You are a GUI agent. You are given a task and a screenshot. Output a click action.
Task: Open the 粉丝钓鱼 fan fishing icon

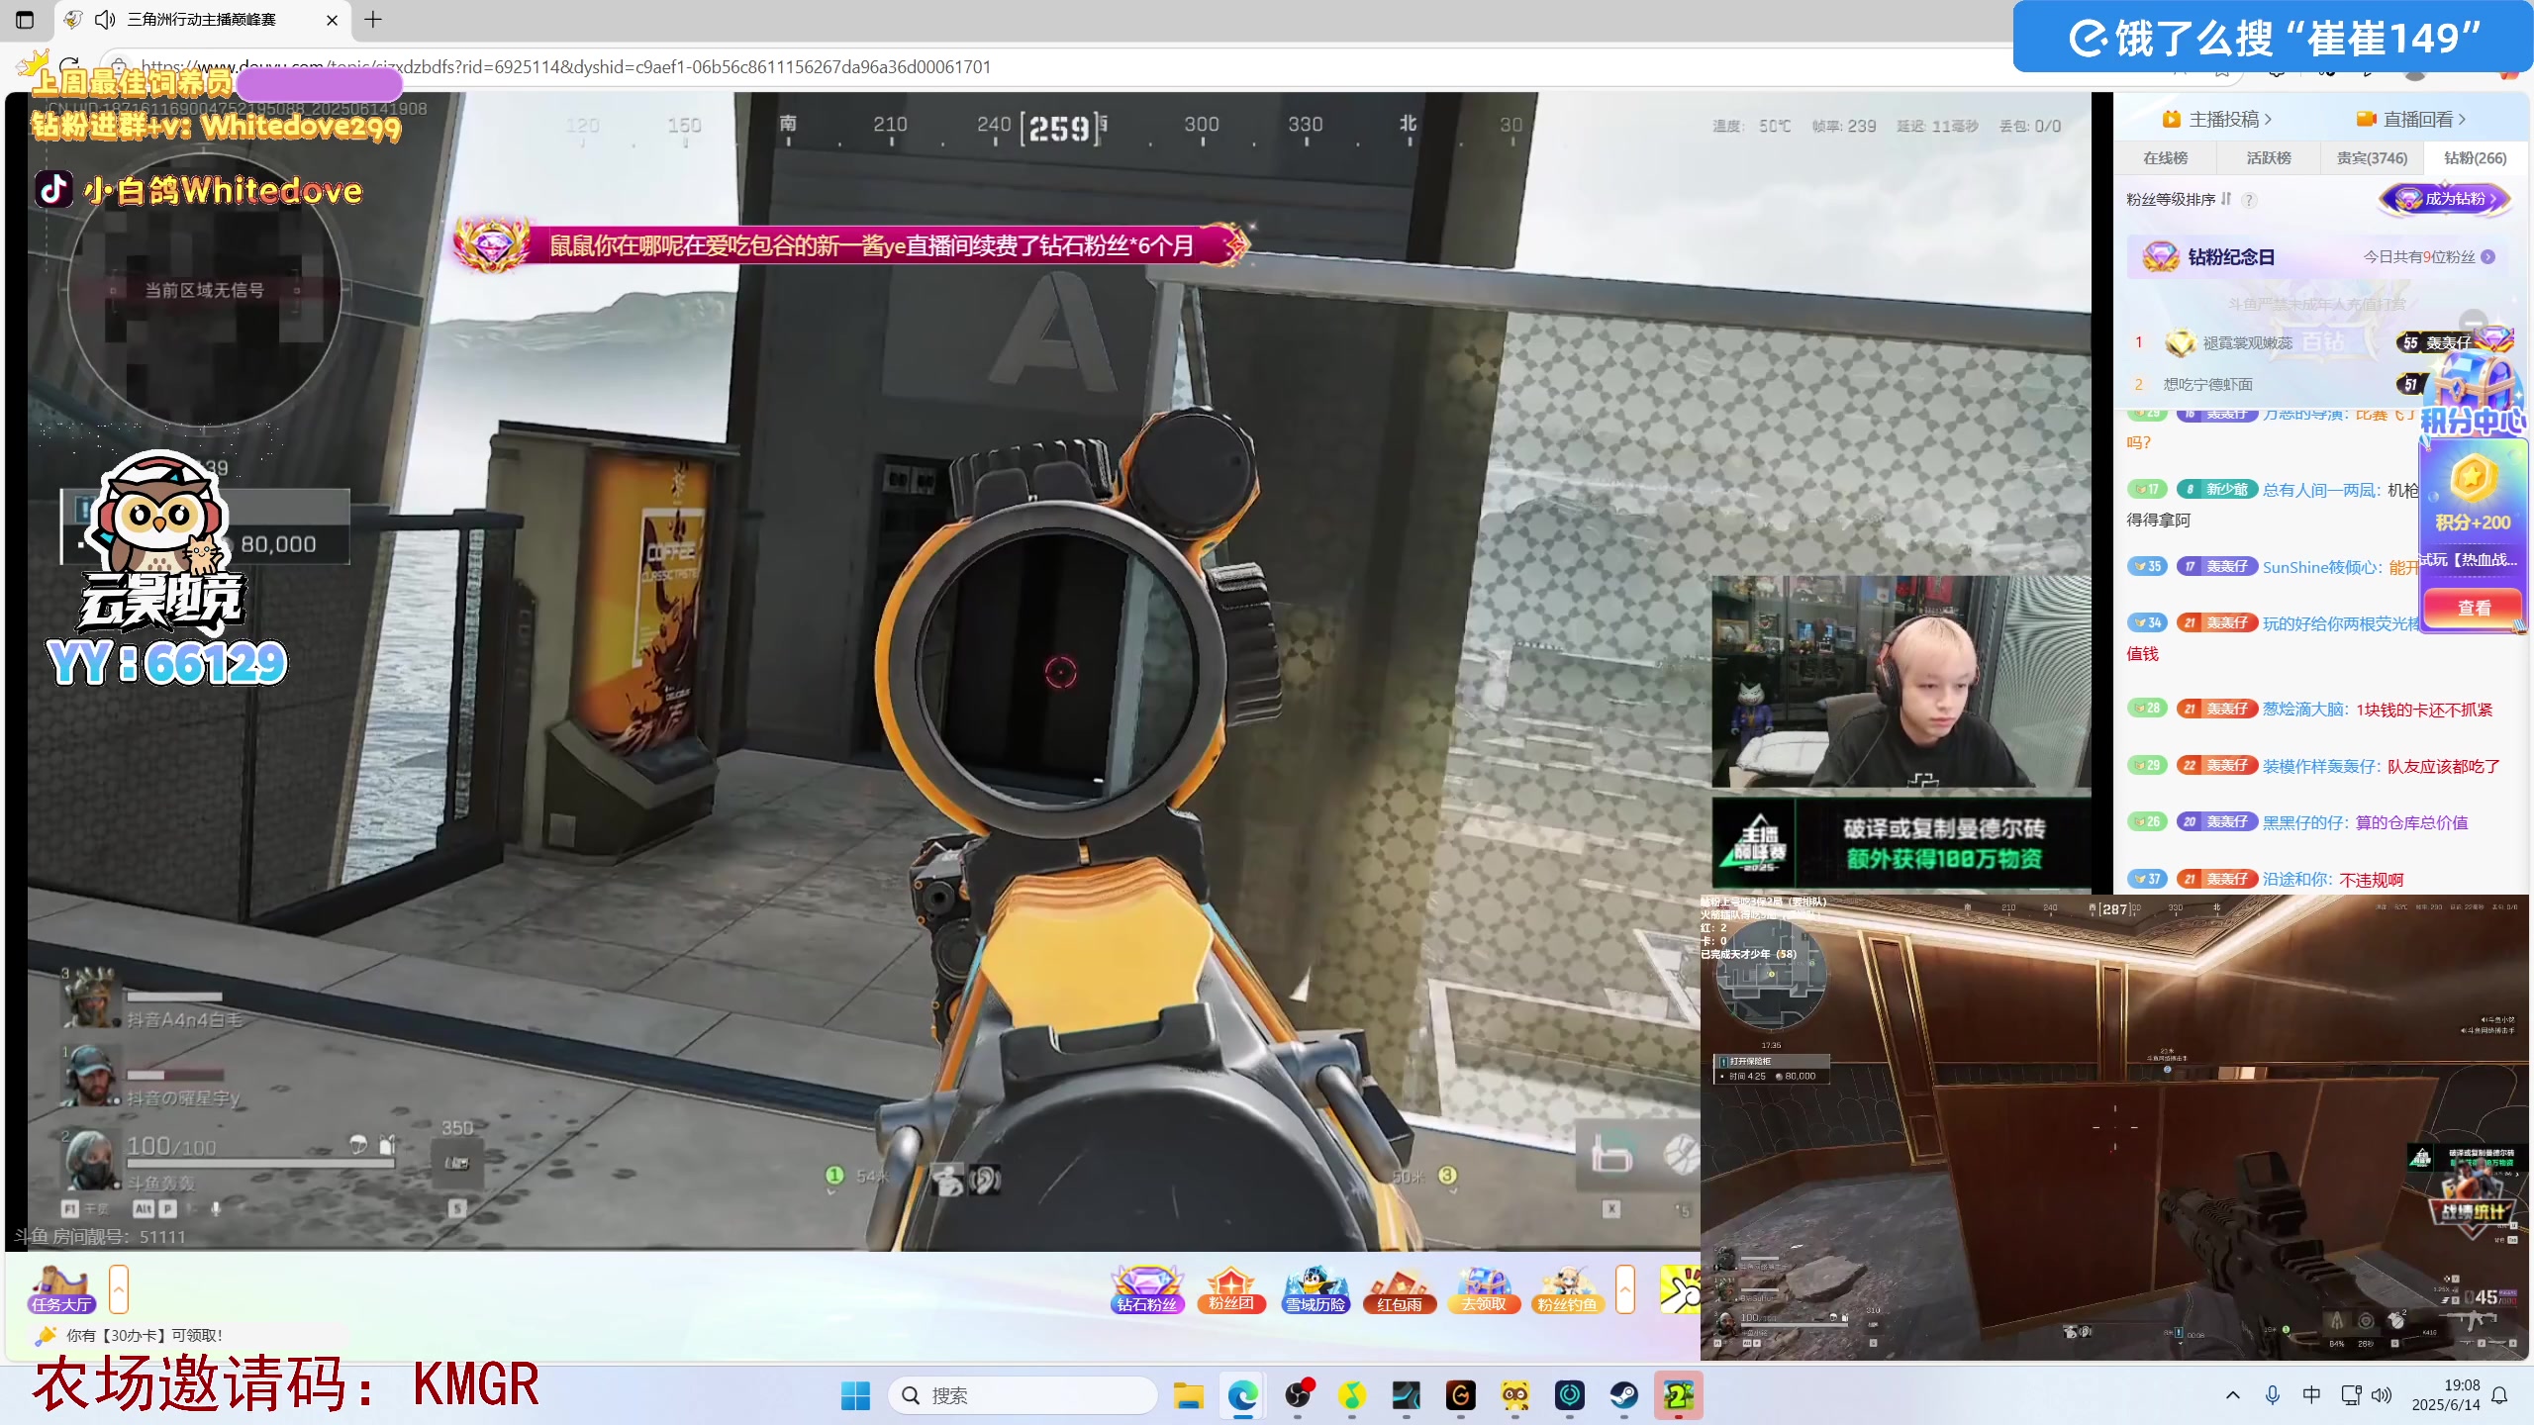[1567, 1288]
